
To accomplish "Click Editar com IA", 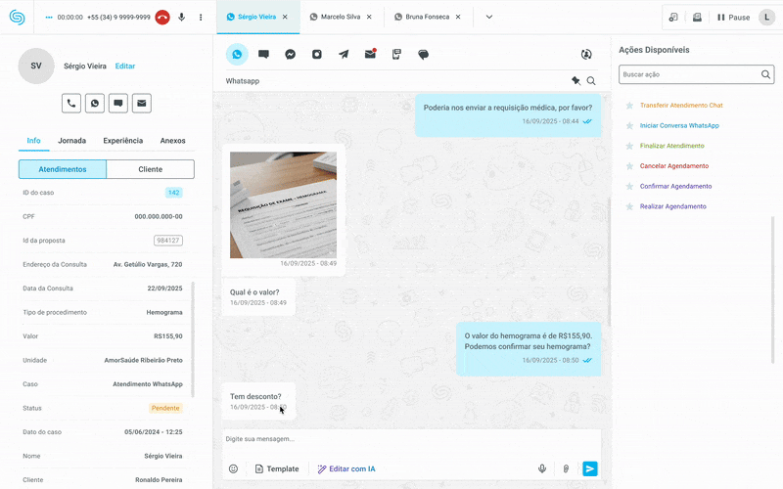I will click(x=346, y=468).
